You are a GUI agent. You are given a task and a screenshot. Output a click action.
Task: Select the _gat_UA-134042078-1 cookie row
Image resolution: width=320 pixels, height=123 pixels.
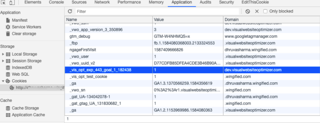tap(192, 97)
